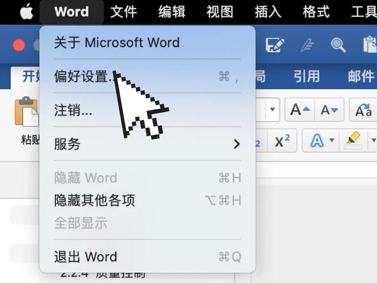Screen dimensions: 377x283
Task: Select 隐藏其他各项 menu entry
Action: (x=148, y=200)
